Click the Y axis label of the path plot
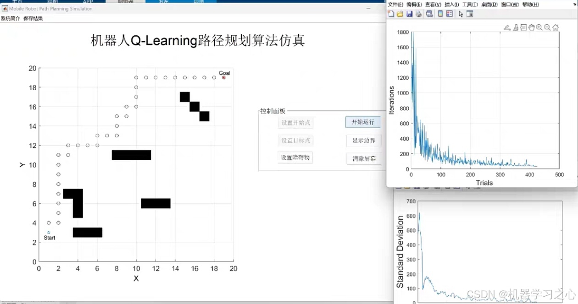The height and width of the screenshot is (304, 578). coord(22,165)
